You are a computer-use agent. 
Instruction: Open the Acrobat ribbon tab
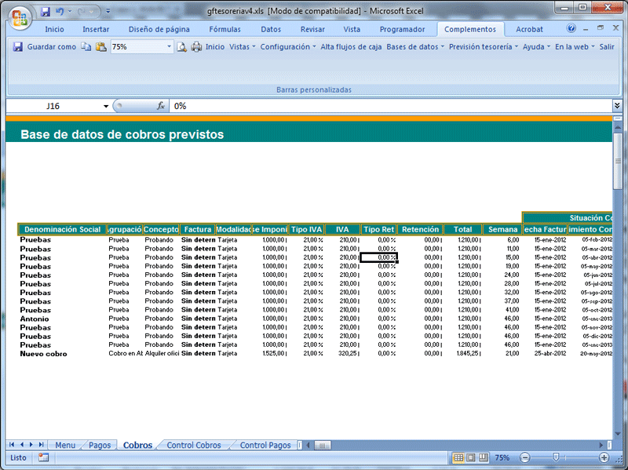point(529,29)
